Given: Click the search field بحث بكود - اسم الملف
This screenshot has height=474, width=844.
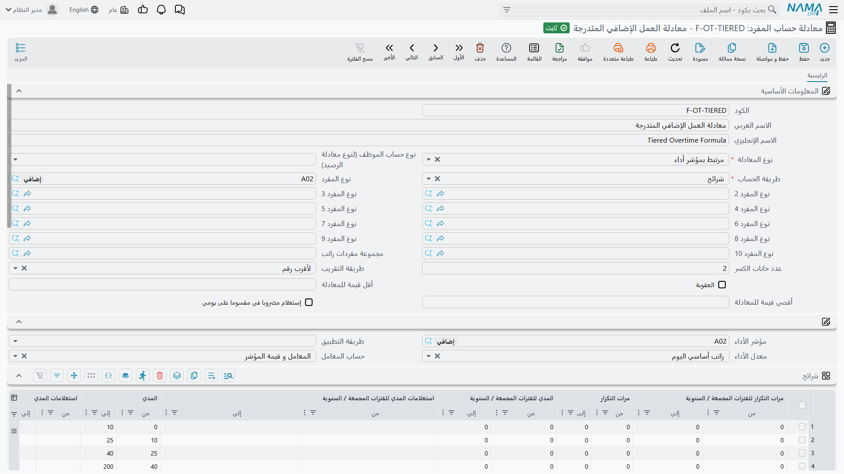Looking at the screenshot, I should tap(639, 10).
